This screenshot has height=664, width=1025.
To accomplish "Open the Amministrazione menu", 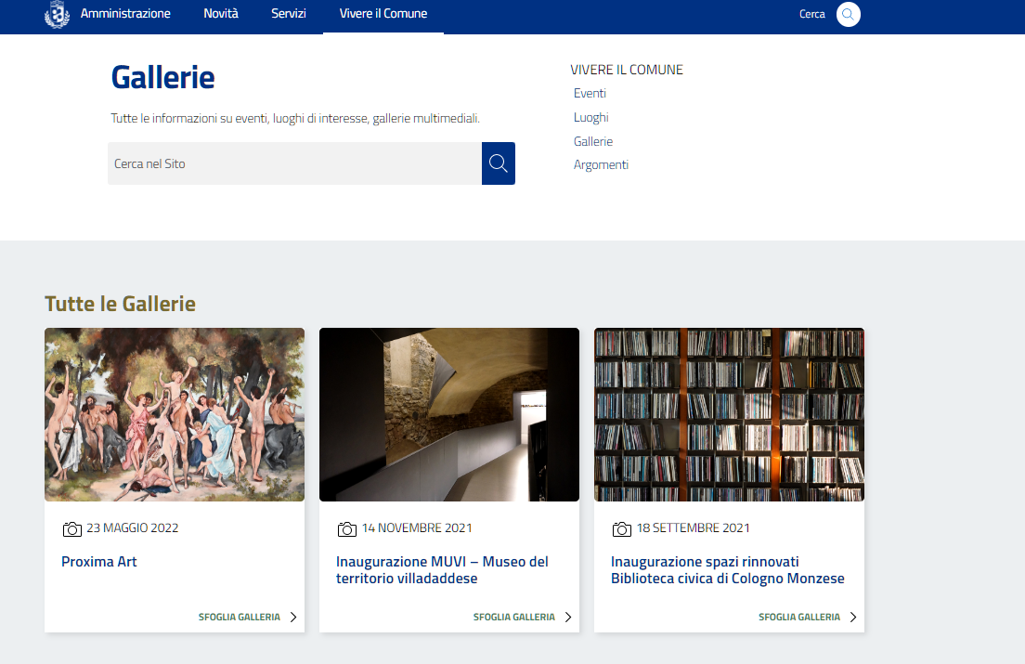I will tap(125, 14).
